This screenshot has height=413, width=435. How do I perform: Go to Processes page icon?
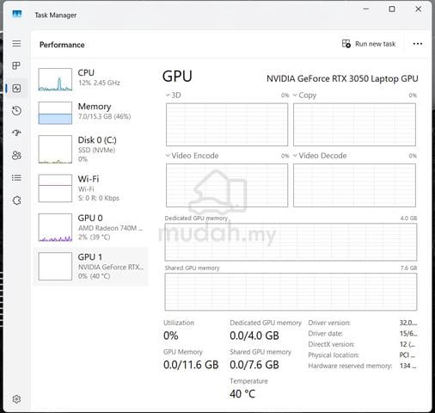(x=16, y=65)
